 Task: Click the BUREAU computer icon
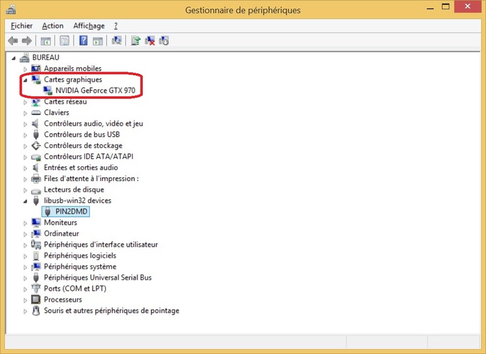(24, 58)
